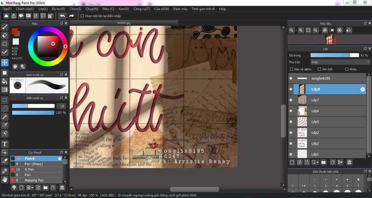Duplicate the layer with copy icon
Image resolution: width=372 pixels, height=198 pixels.
333,162
